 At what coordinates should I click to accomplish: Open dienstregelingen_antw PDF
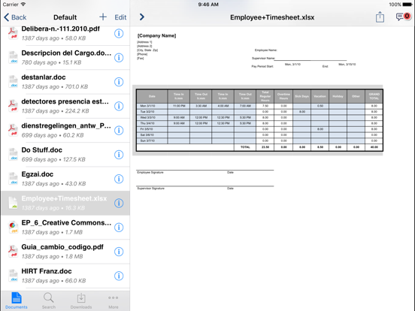(x=65, y=130)
